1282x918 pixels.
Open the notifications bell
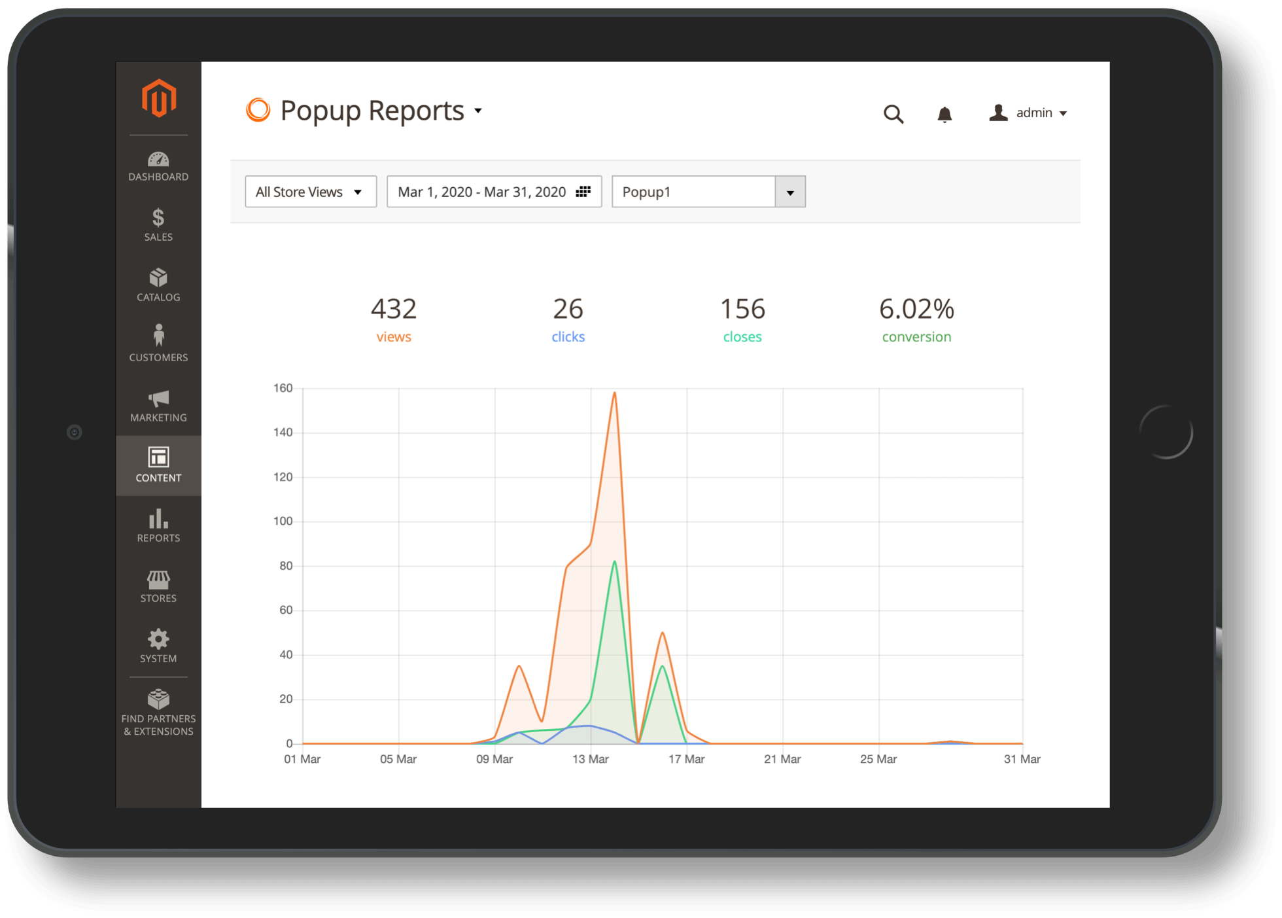944,114
